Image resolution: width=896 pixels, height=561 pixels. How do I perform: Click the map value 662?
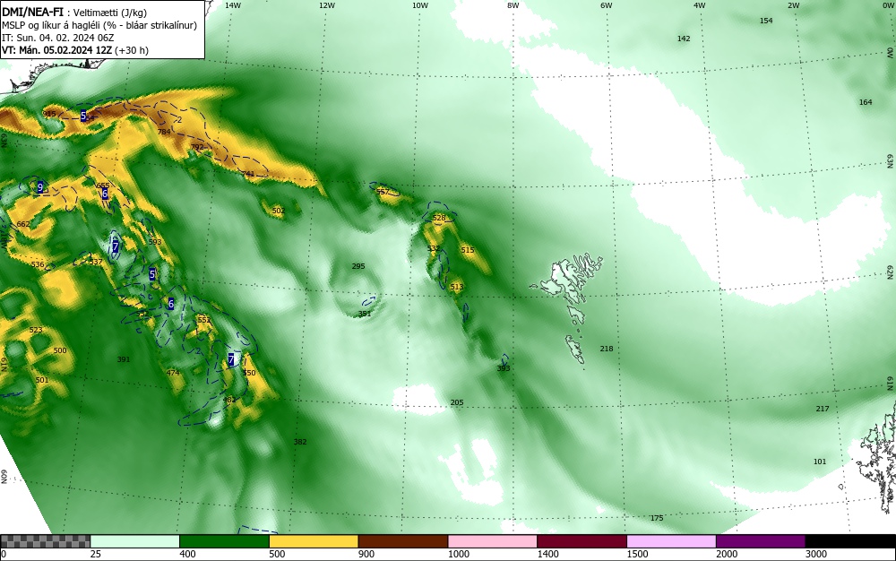click(x=23, y=225)
